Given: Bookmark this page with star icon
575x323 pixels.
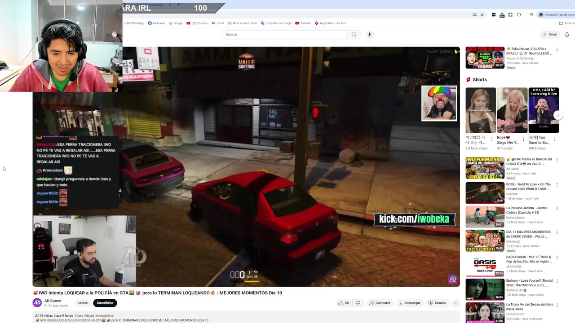Looking at the screenshot, I should point(482,15).
